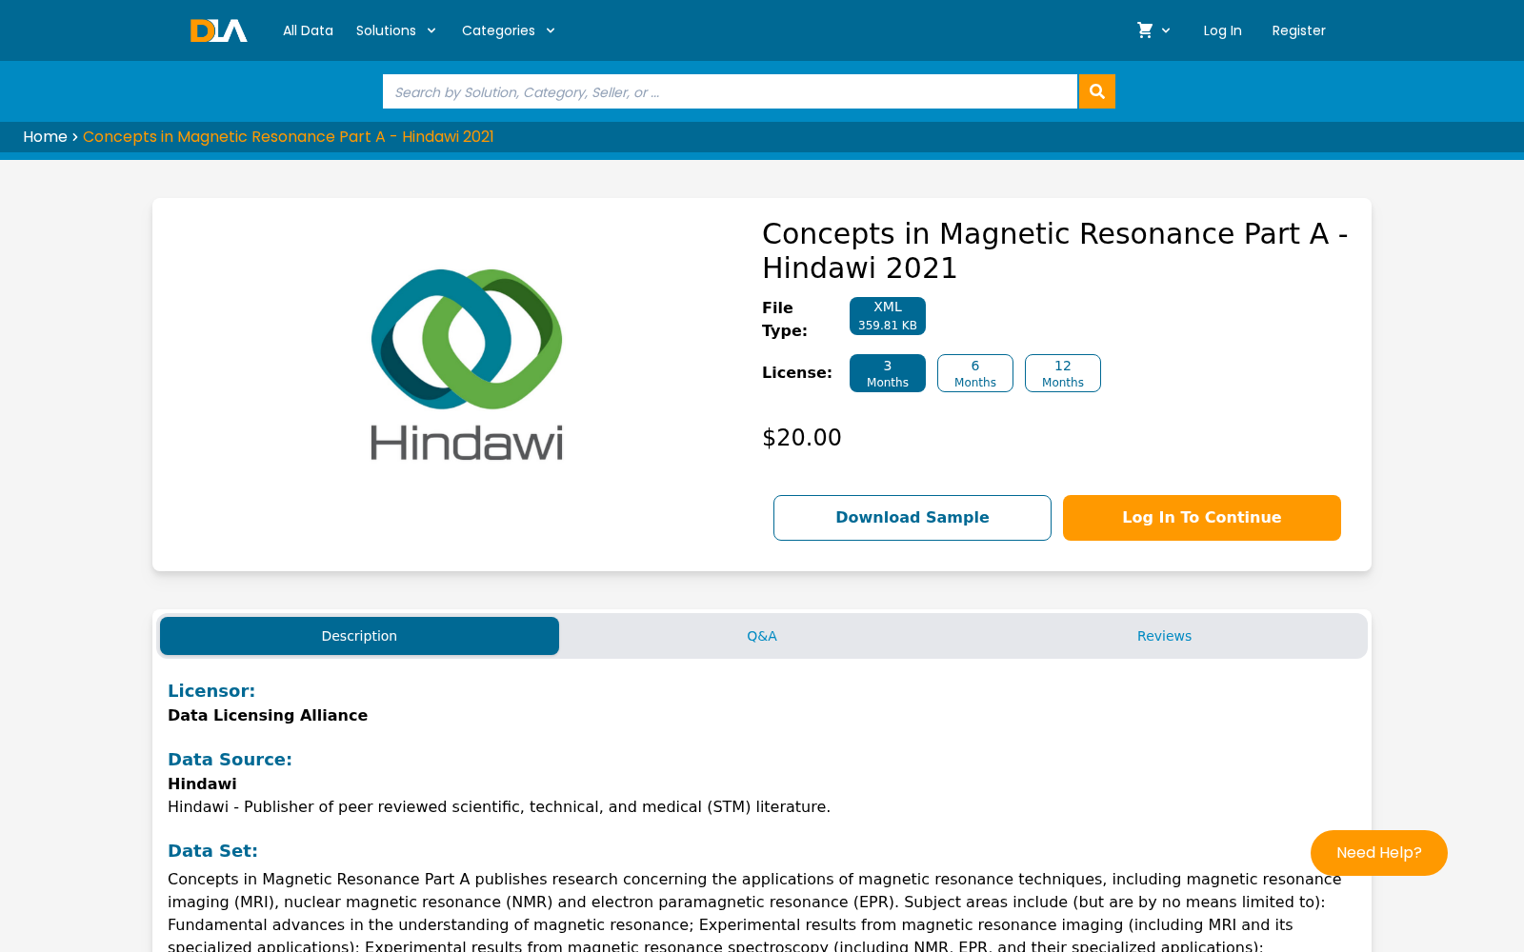1524x952 pixels.
Task: Click Log In To Continue button
Action: [x=1202, y=518]
